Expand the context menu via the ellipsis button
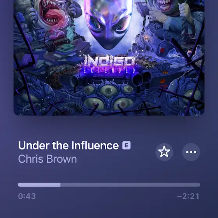218x218 pixels. [x=191, y=152]
